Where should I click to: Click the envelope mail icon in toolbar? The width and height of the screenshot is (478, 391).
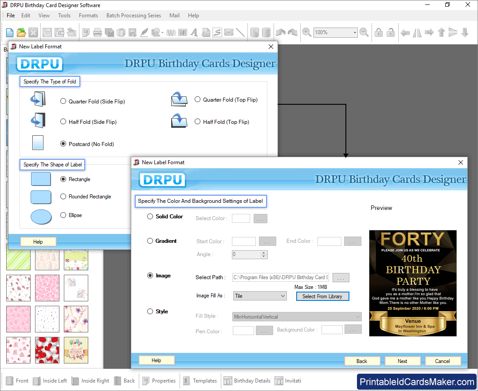[229, 32]
